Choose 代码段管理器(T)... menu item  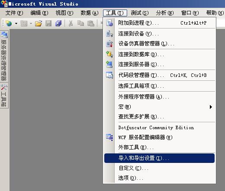pos(160,75)
